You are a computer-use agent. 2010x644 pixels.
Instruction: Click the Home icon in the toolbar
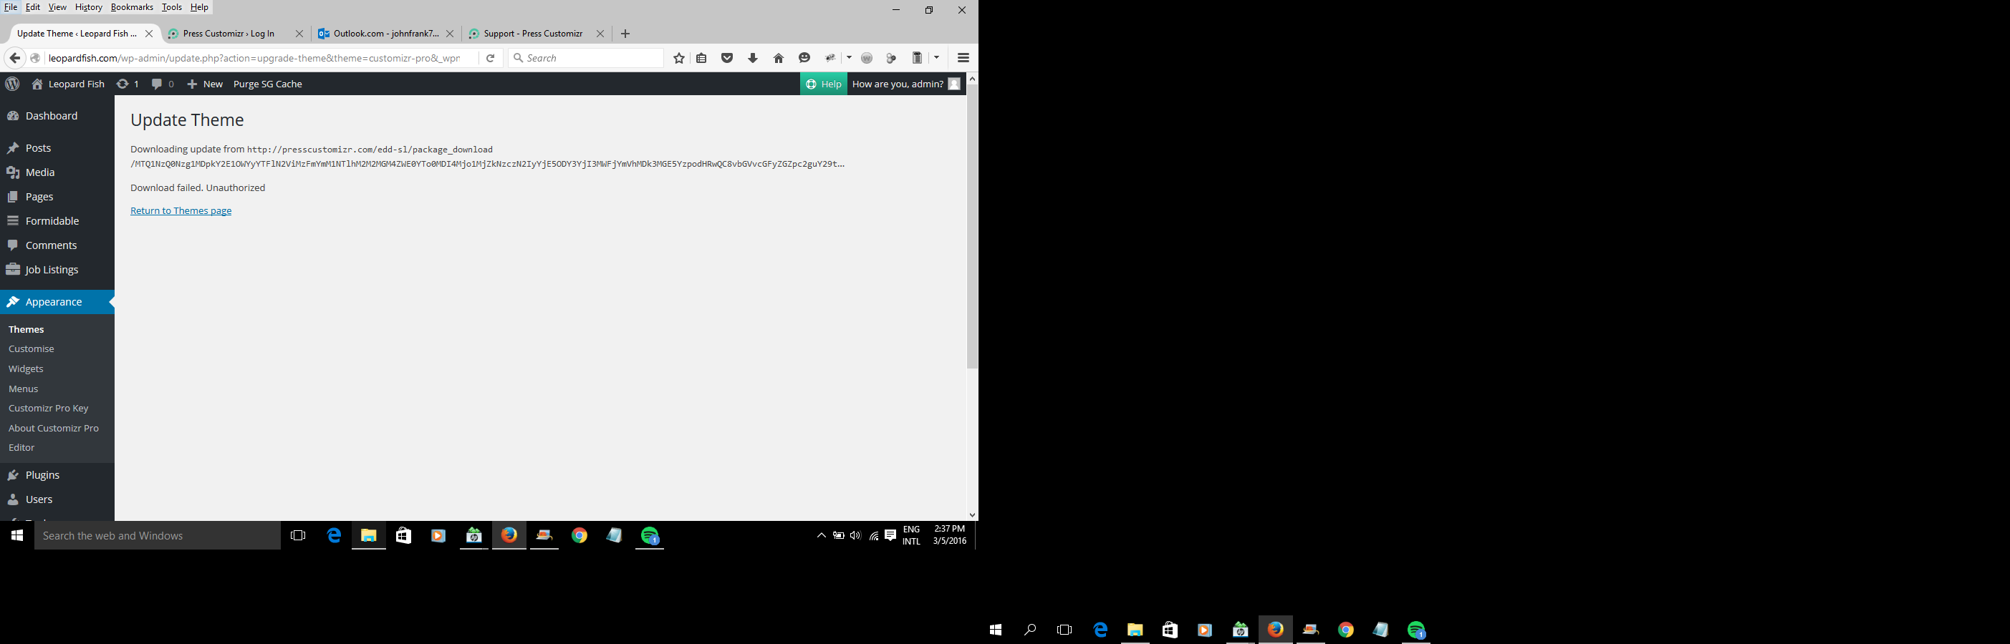pyautogui.click(x=778, y=58)
